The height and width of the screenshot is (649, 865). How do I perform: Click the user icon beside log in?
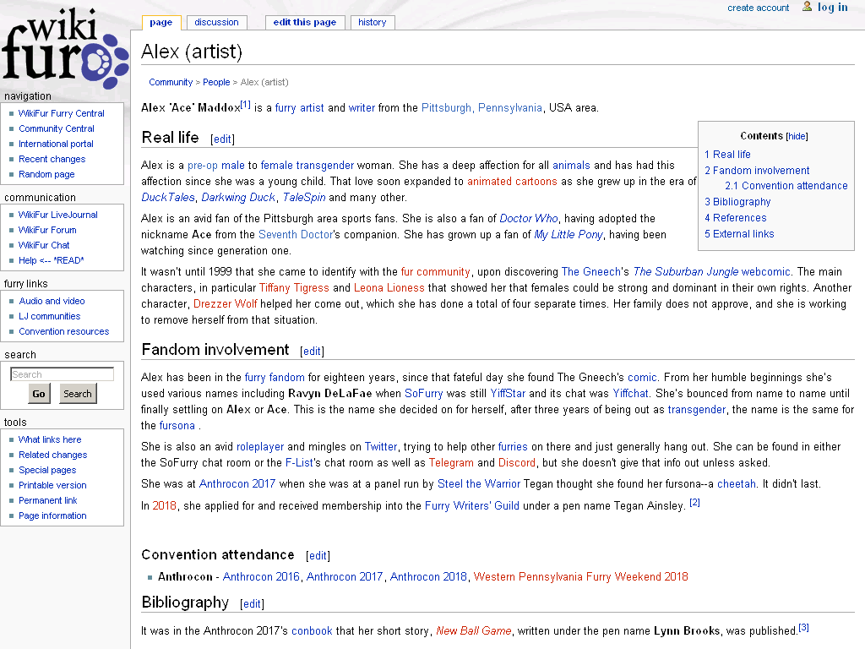pos(807,7)
